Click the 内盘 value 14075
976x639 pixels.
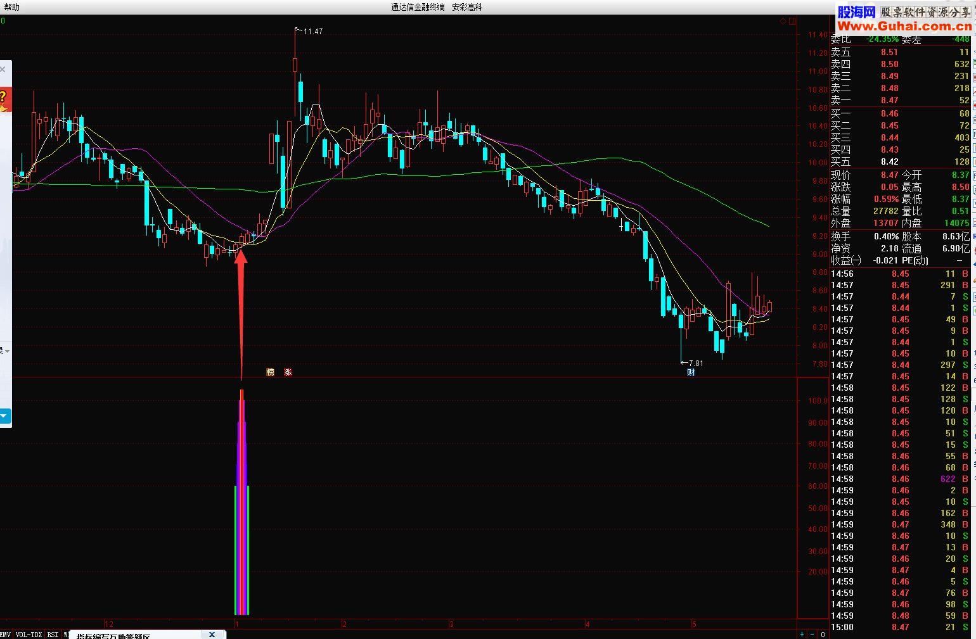point(957,223)
